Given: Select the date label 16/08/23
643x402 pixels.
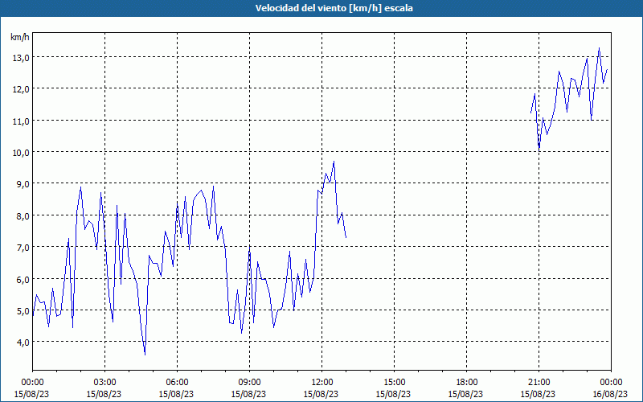Looking at the screenshot, I should tap(610, 394).
